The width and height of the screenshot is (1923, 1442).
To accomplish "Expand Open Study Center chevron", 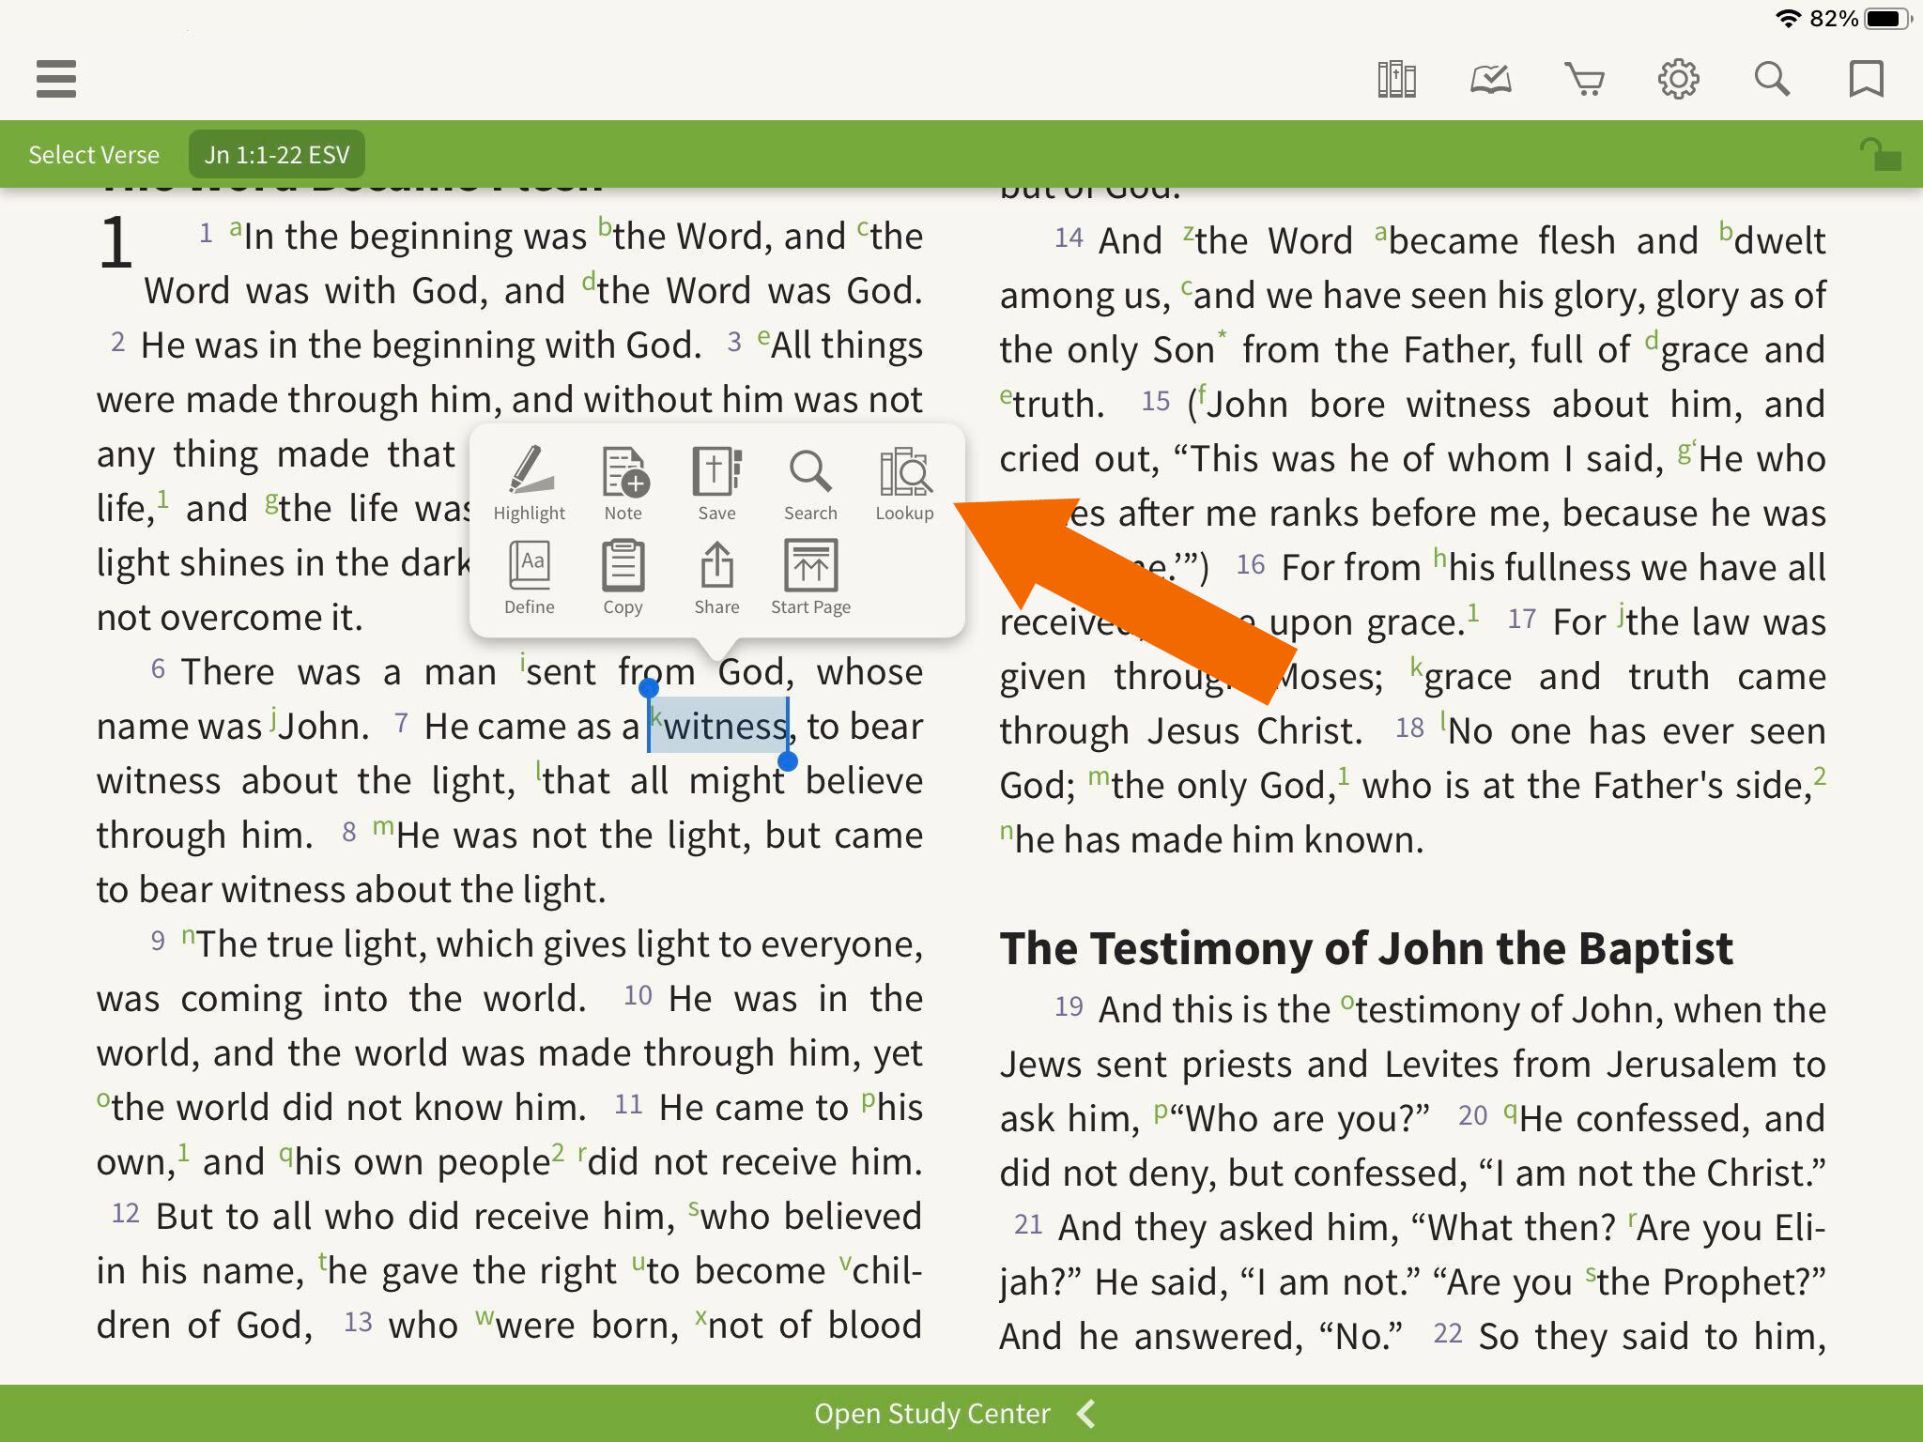I will tap(1087, 1413).
